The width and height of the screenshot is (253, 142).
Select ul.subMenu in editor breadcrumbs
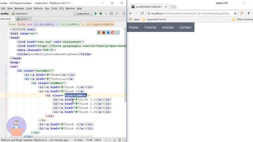70,24
